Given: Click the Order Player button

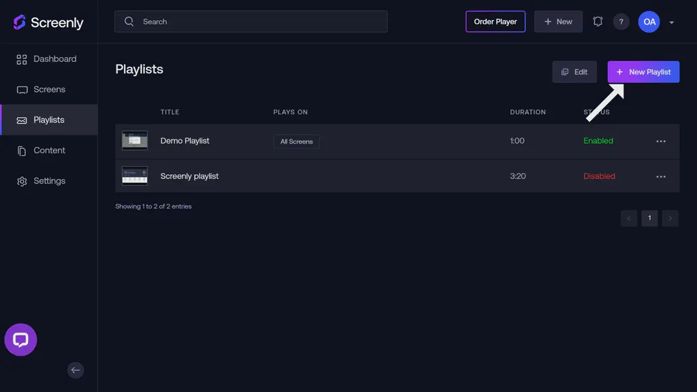Looking at the screenshot, I should coord(496,21).
